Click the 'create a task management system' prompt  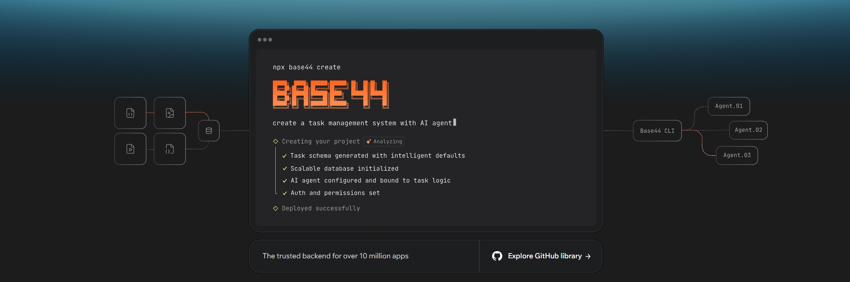tap(362, 123)
